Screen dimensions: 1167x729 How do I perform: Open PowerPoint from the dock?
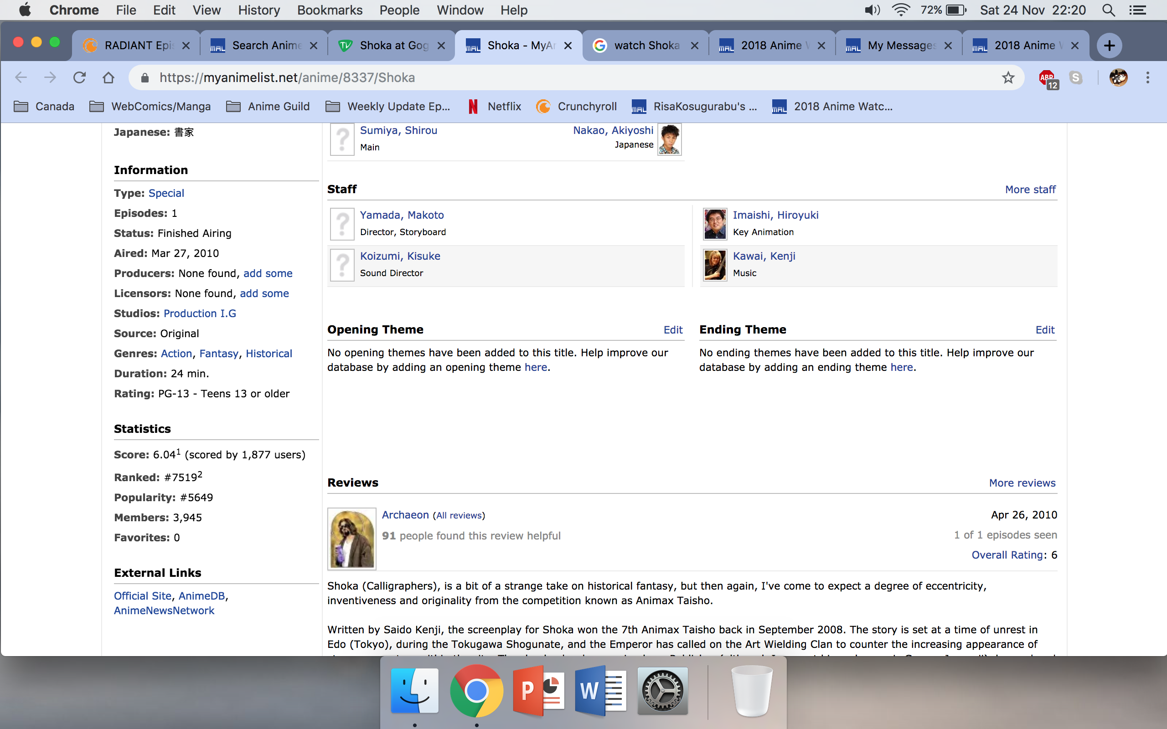[x=539, y=691]
